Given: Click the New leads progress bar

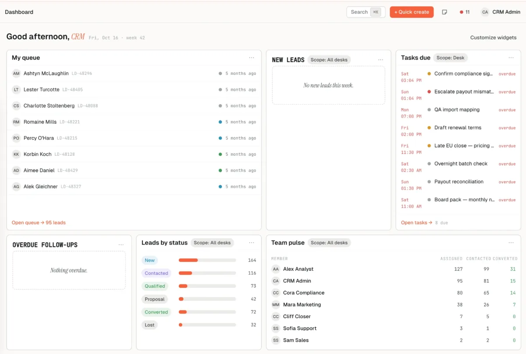Looking at the screenshot, I should pos(207,260).
